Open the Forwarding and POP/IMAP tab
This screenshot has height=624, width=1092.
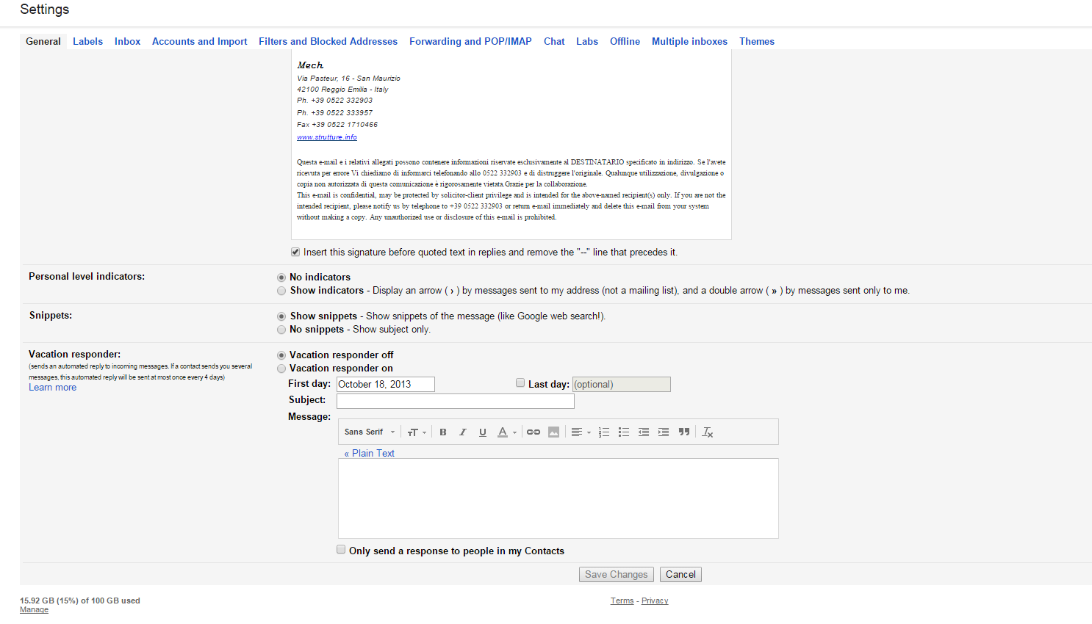470,42
